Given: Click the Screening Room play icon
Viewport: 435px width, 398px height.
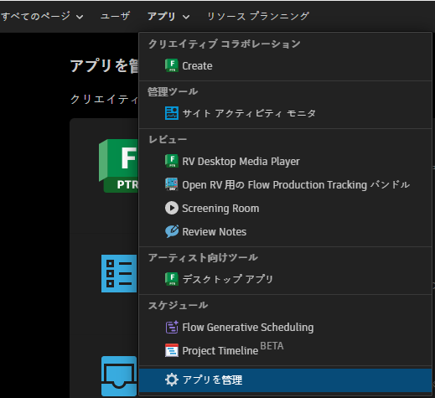Looking at the screenshot, I should pyautogui.click(x=172, y=208).
